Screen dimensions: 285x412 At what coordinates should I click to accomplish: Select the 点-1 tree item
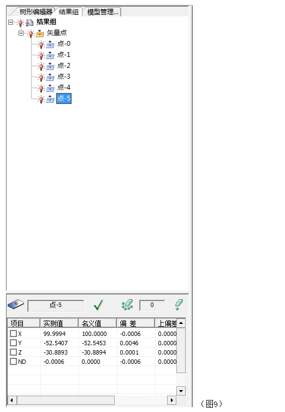pyautogui.click(x=64, y=55)
